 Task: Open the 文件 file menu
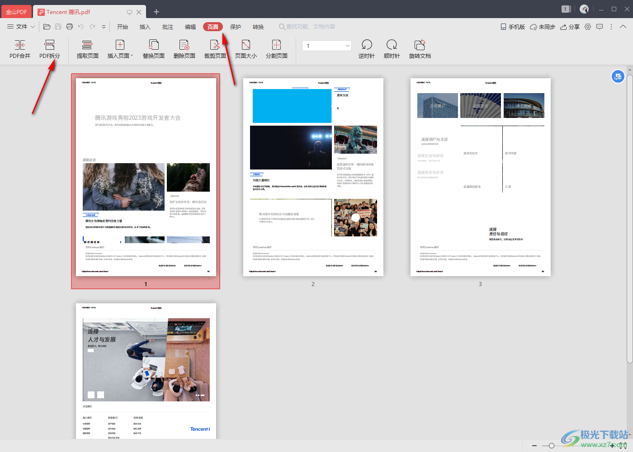click(21, 27)
